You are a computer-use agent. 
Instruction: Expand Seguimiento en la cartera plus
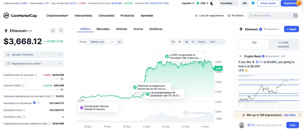[x=59, y=63]
